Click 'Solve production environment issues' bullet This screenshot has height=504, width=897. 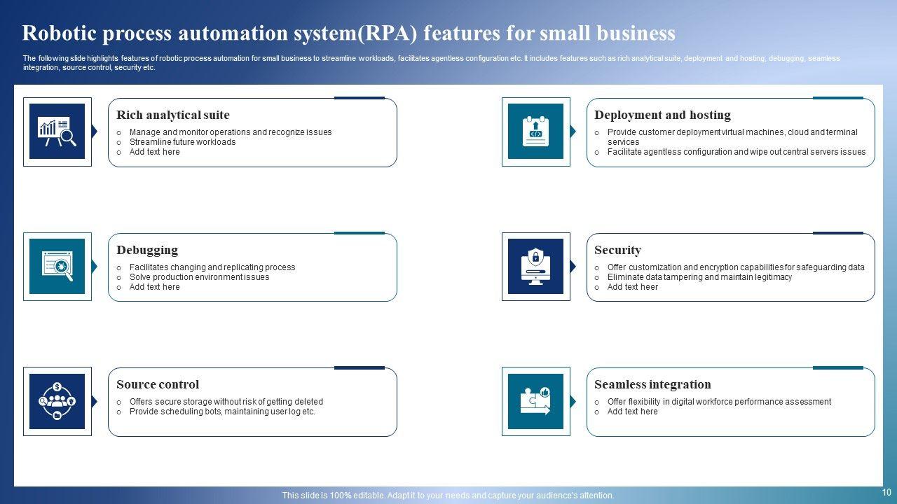tap(199, 277)
